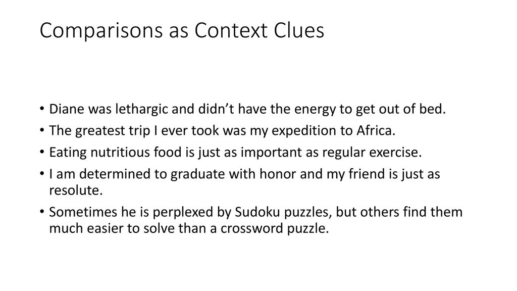Click the word Clues in the title
Screen dimensions: 517x291
299,30
